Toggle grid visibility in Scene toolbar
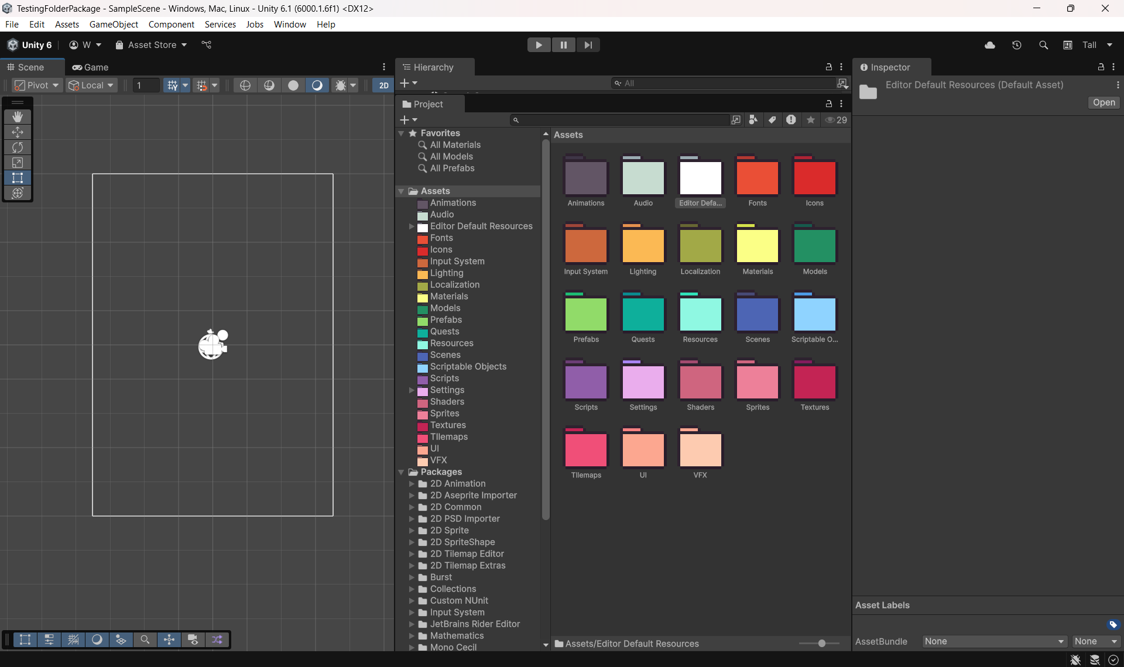1124x667 pixels. pyautogui.click(x=172, y=85)
